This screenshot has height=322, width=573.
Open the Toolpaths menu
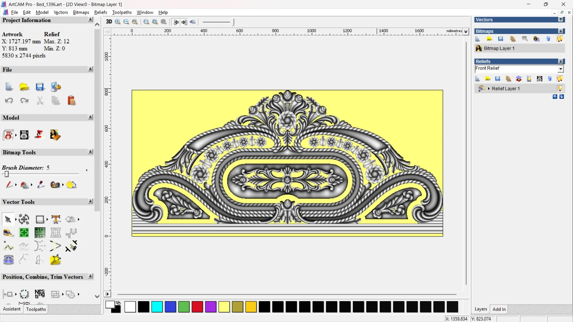click(122, 12)
